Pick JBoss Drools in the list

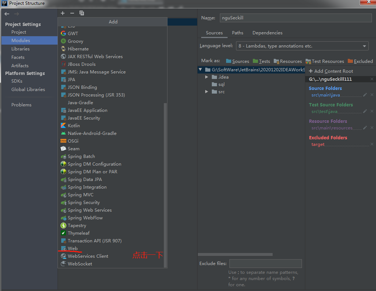[x=113, y=64]
